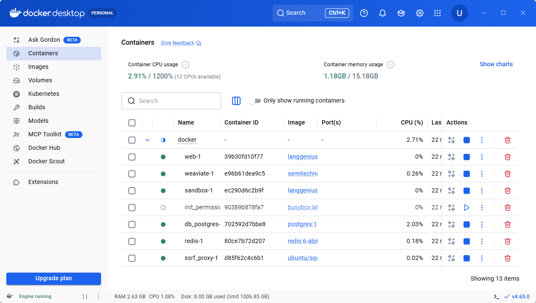Open Kubernetes section
The width and height of the screenshot is (536, 303).
click(x=54, y=94)
